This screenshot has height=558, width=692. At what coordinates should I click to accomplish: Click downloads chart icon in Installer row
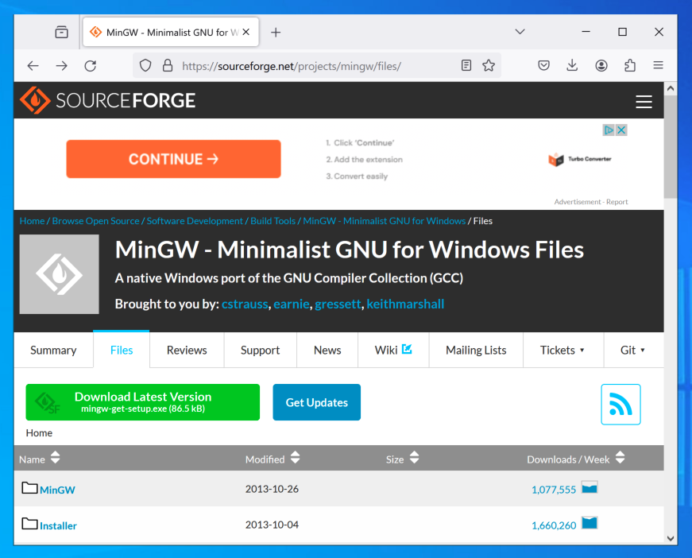coord(590,523)
